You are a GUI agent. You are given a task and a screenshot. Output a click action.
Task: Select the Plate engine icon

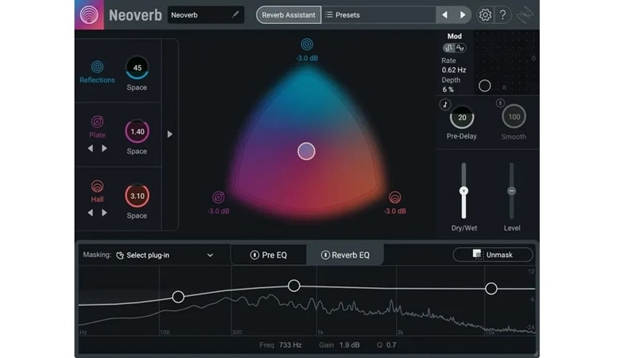coord(97,122)
